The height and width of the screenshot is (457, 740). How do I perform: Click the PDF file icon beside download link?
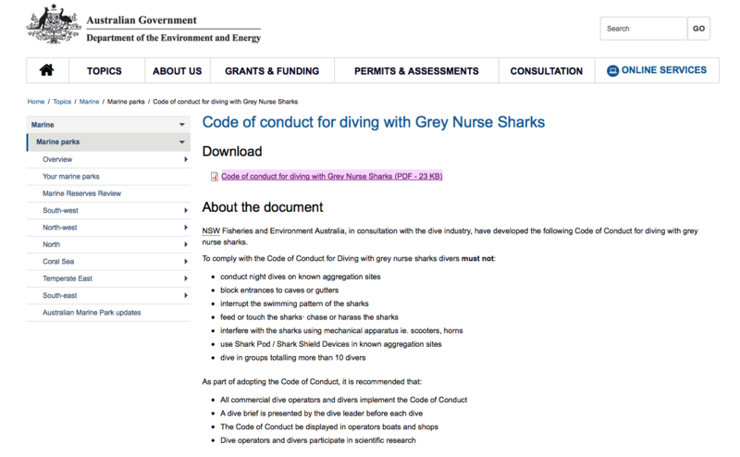click(x=215, y=176)
